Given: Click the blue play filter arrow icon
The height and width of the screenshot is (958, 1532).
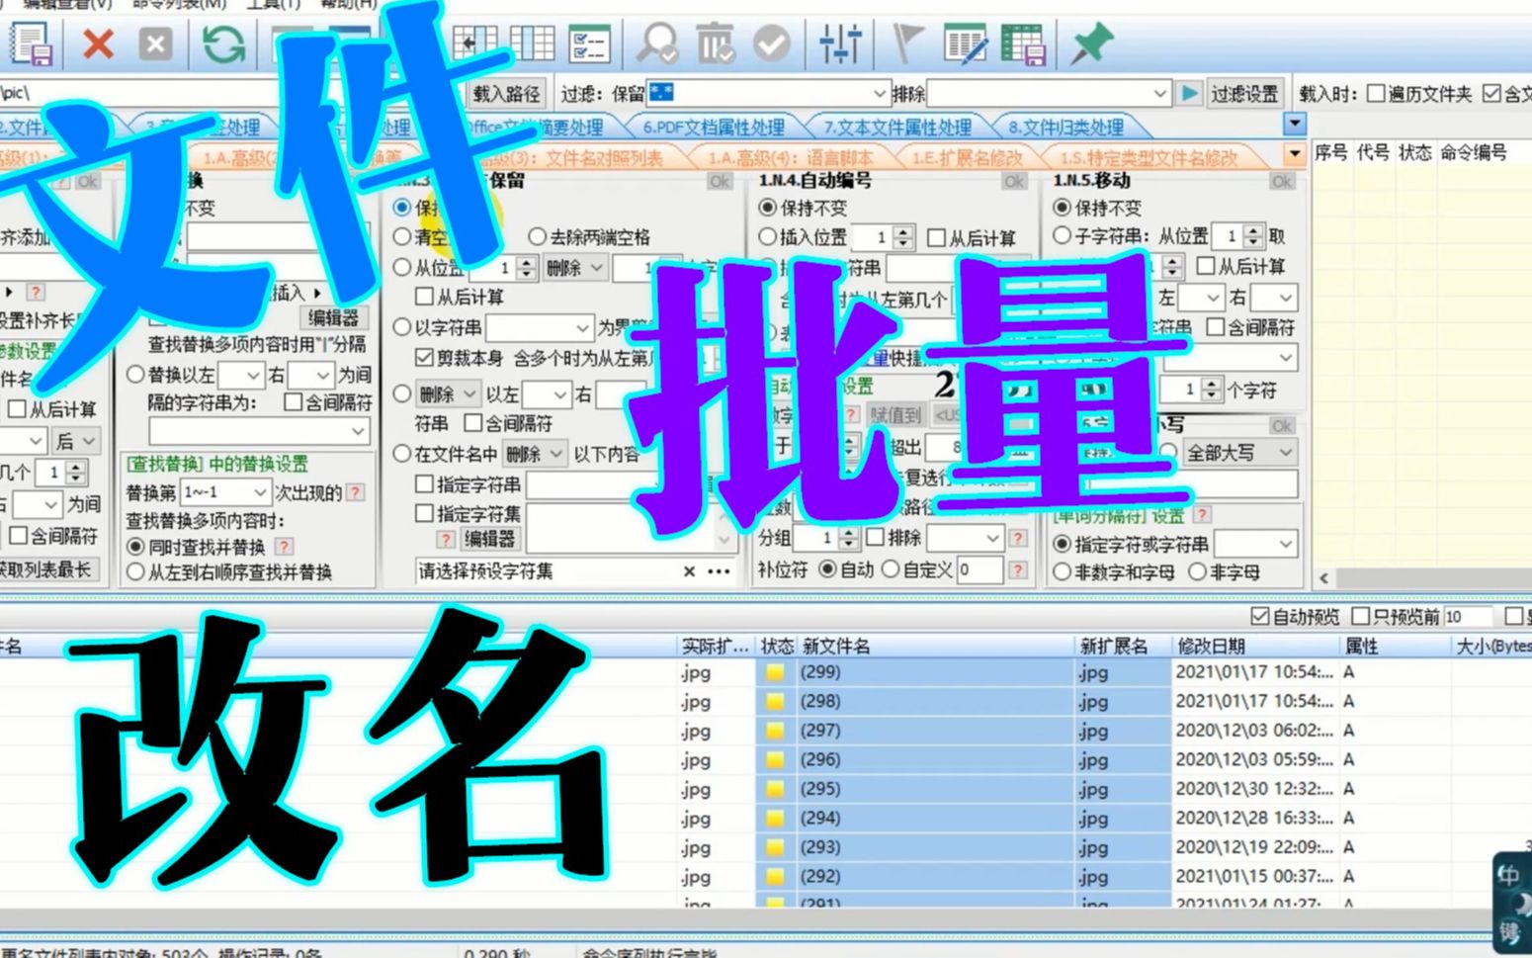Looking at the screenshot, I should pyautogui.click(x=1189, y=93).
